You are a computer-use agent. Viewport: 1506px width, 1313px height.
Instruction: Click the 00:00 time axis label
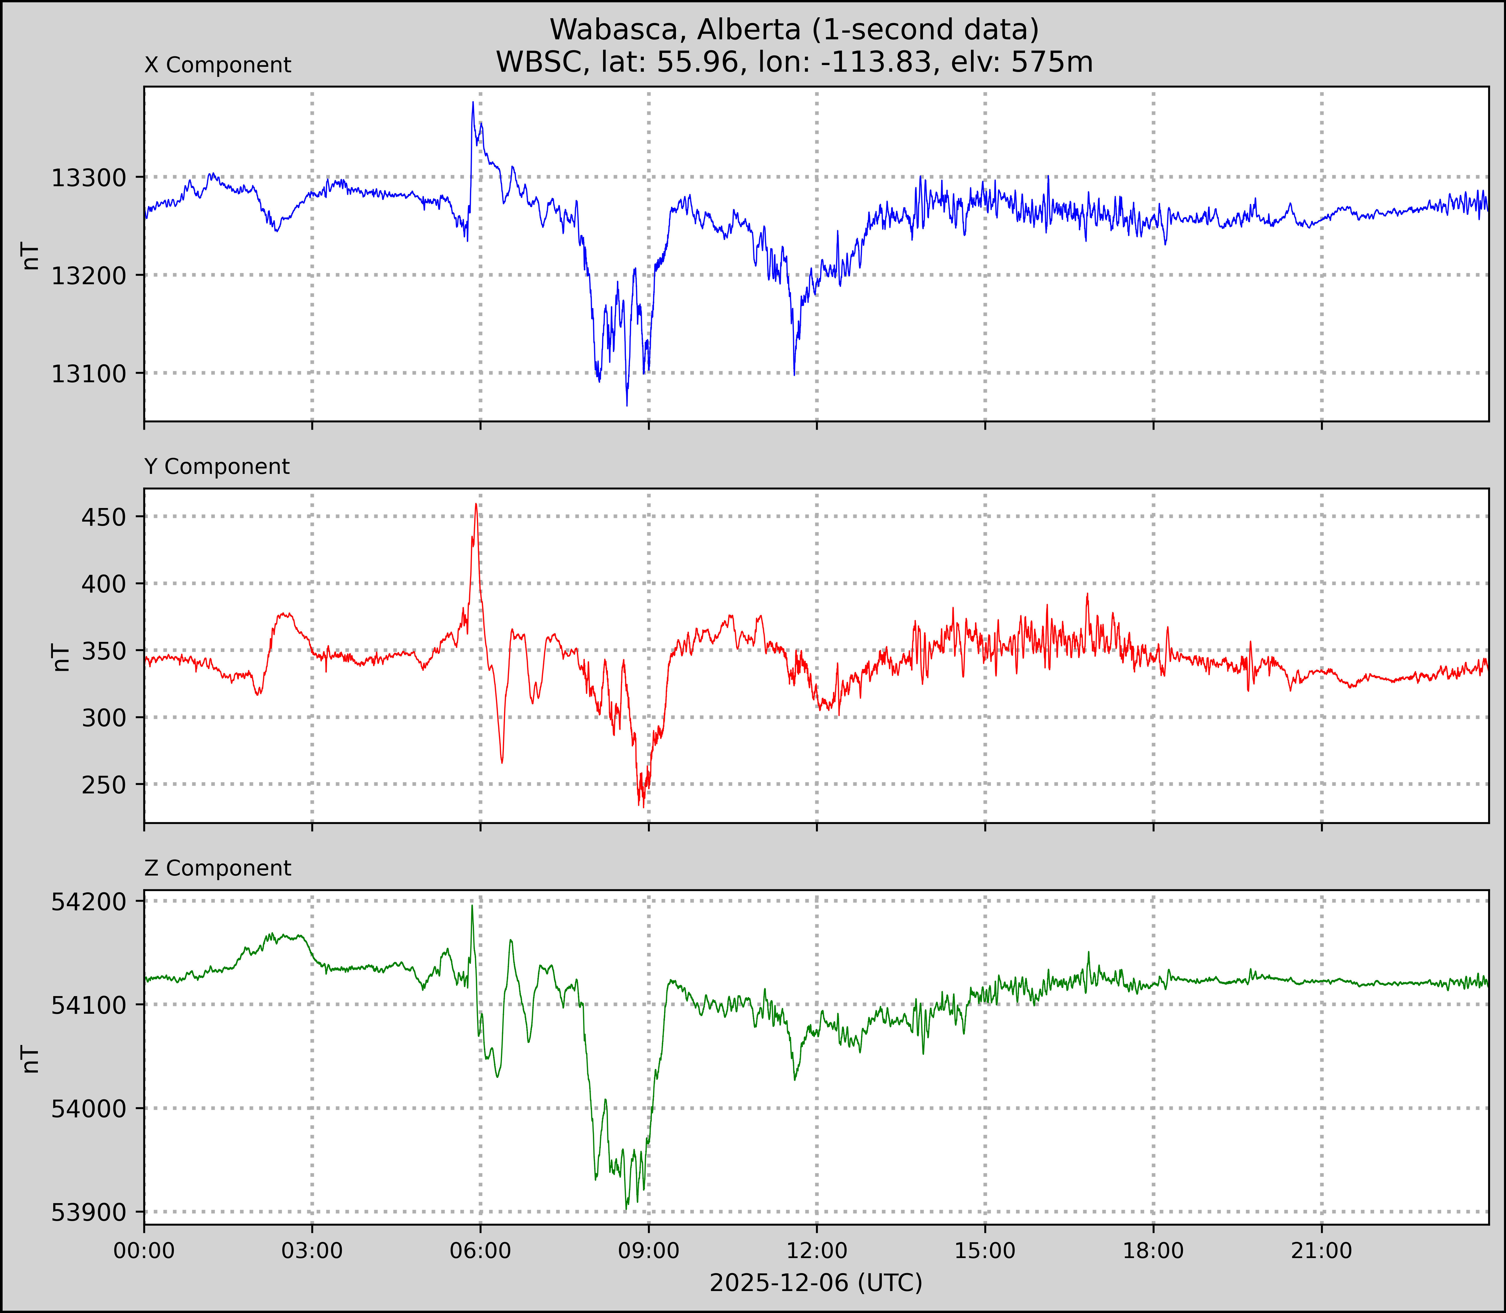144,1251
